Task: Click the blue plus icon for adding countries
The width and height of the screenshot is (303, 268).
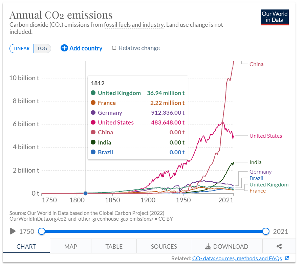Action: (x=64, y=48)
